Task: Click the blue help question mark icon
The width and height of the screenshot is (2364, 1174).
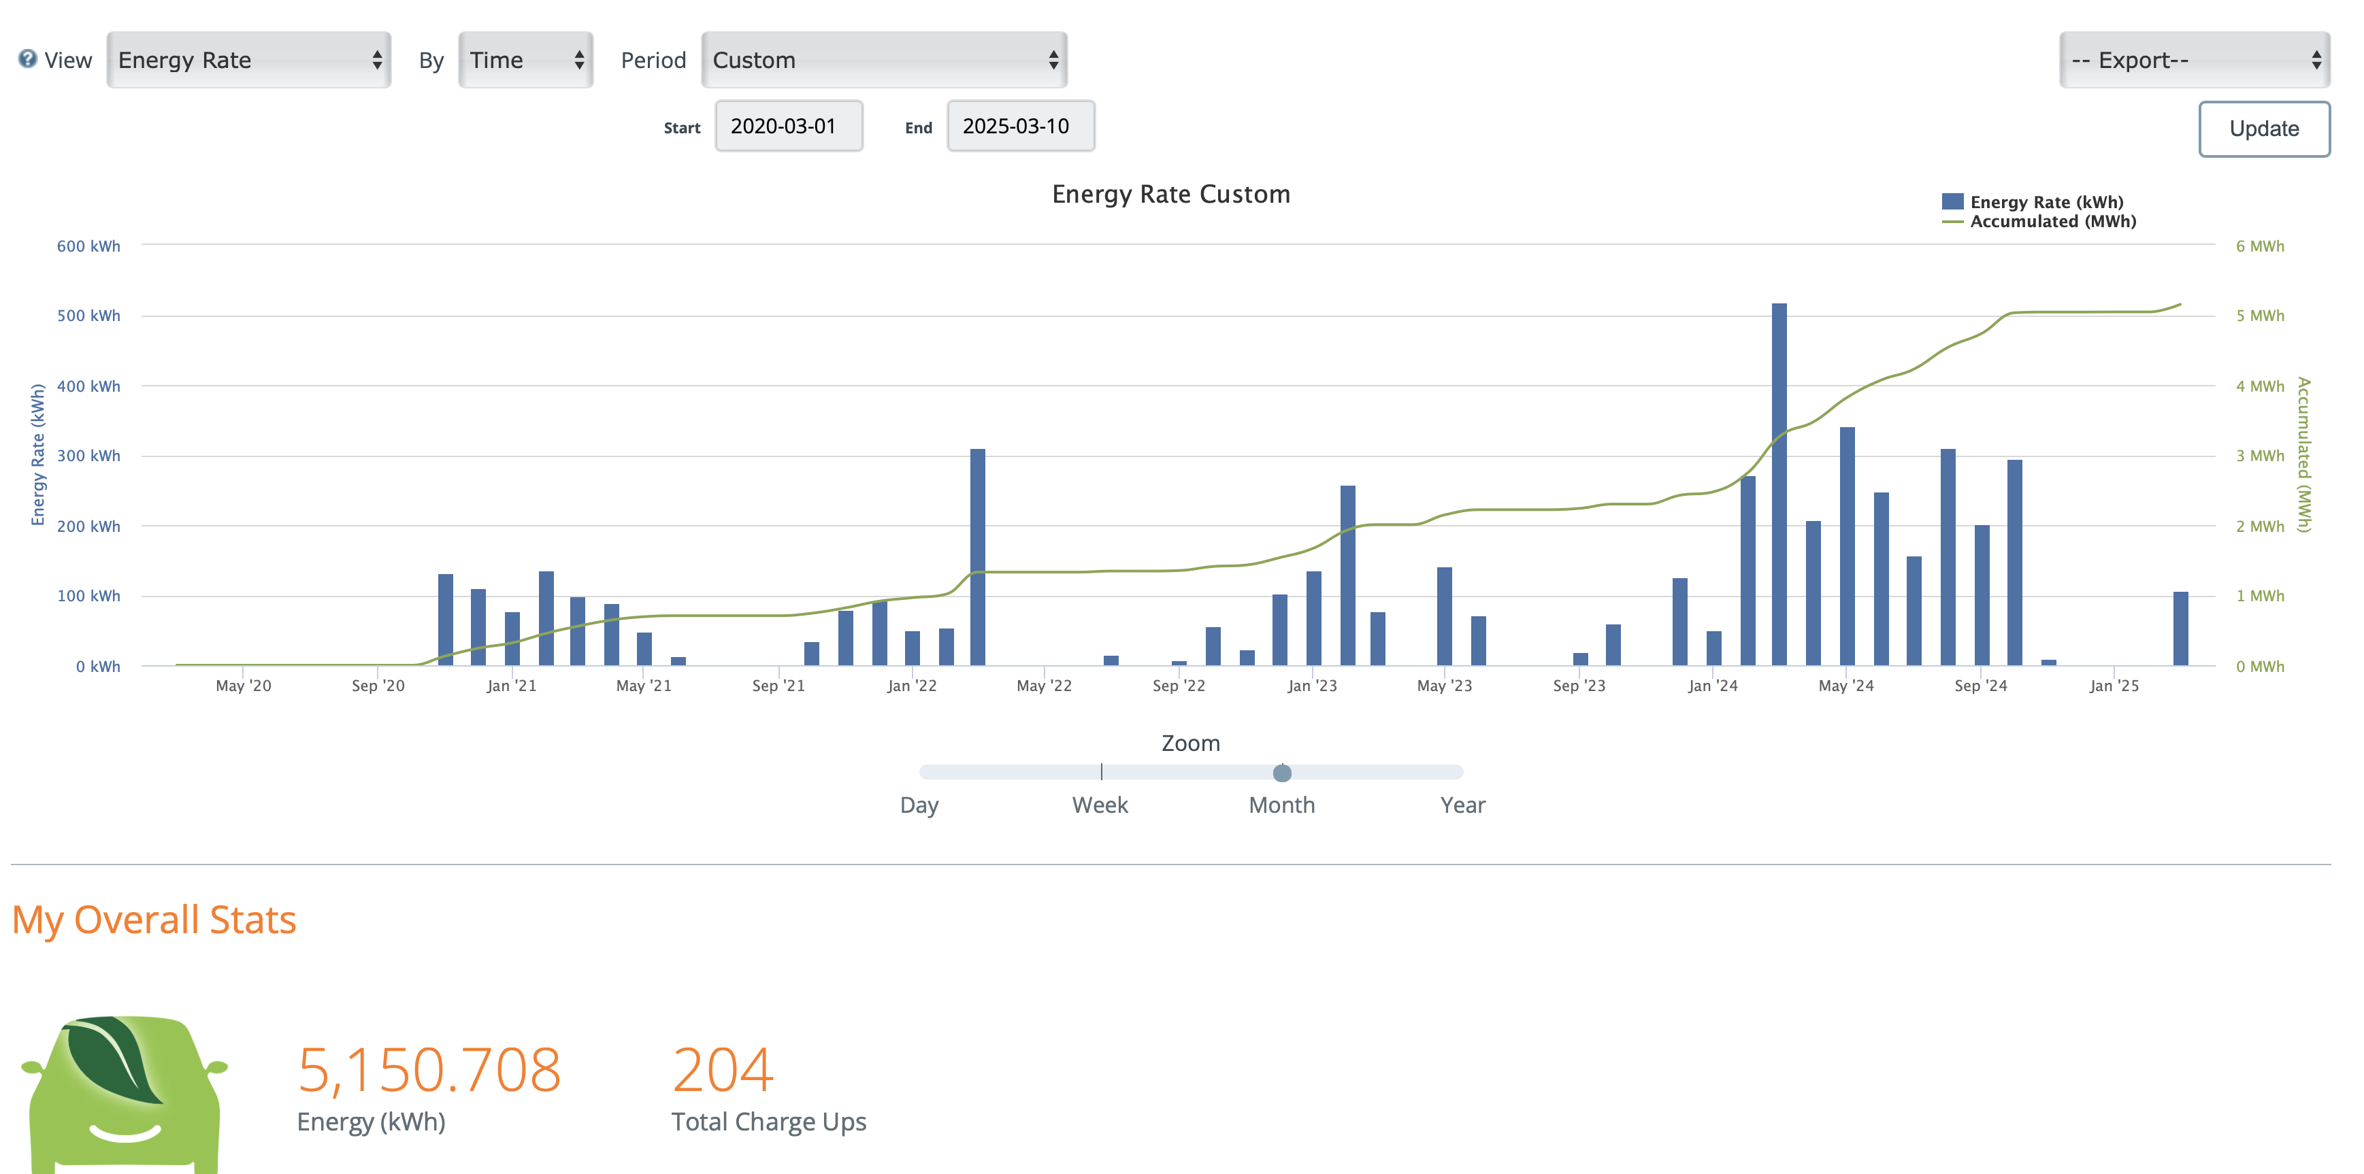Action: (27, 60)
